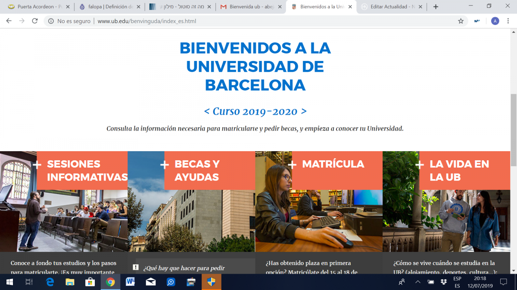Open the Chrome profile avatar
Viewport: 517px width, 290px height.
495,21
